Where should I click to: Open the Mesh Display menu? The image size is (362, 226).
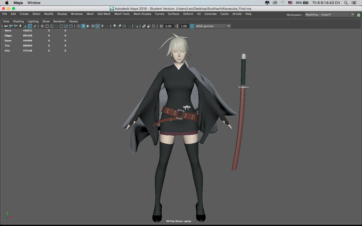click(x=142, y=14)
